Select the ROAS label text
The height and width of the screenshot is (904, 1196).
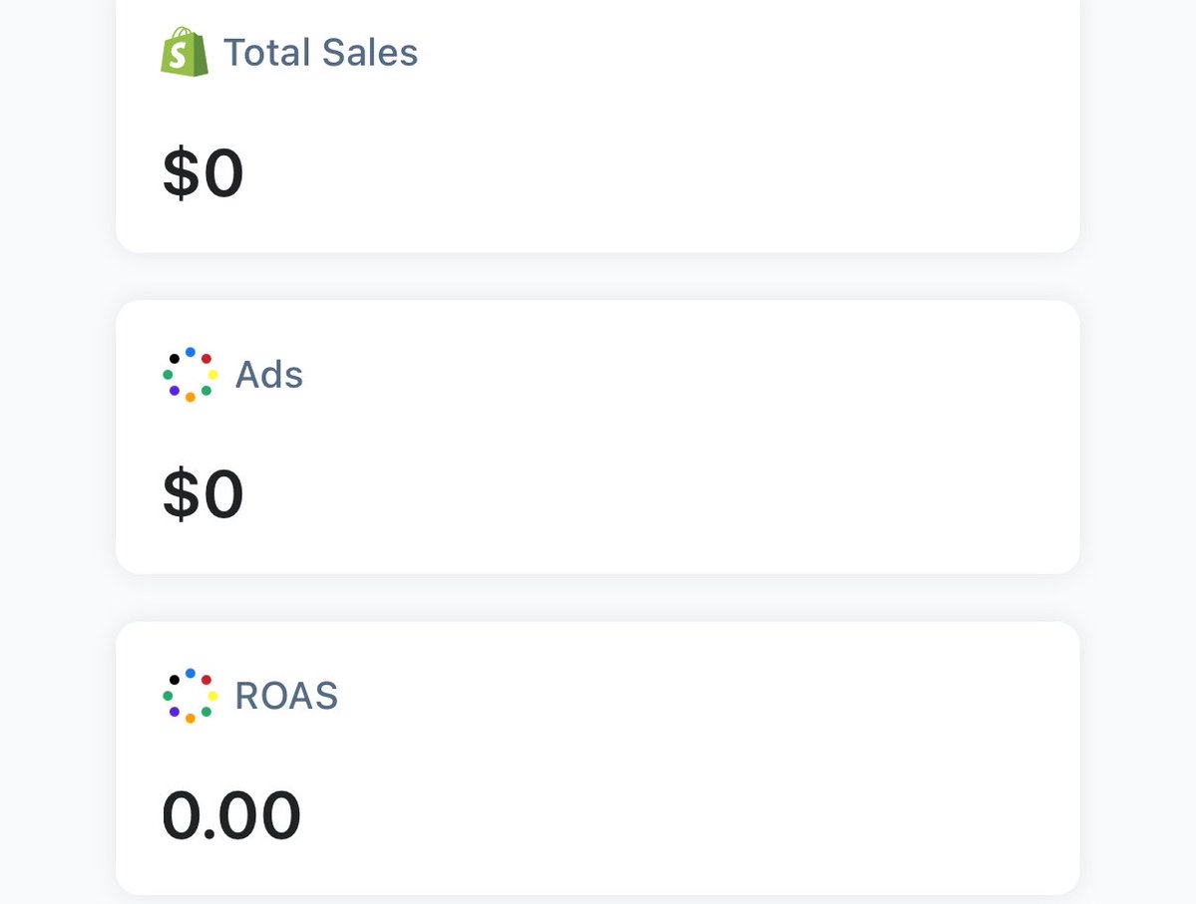pos(286,695)
